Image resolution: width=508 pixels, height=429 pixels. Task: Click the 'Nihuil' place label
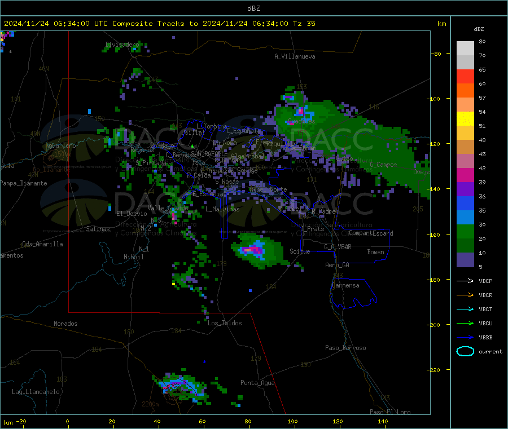(133, 257)
